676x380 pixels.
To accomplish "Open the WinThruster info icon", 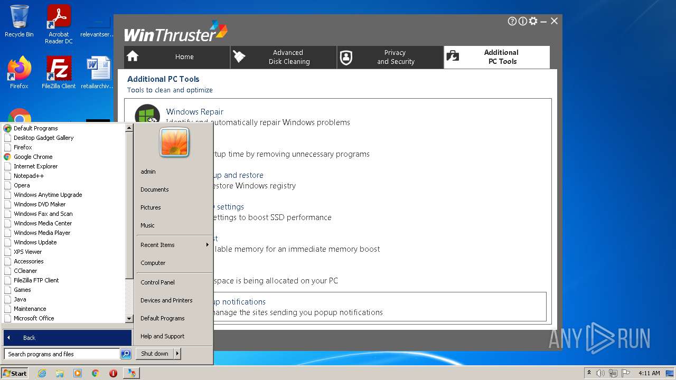I will click(522, 21).
